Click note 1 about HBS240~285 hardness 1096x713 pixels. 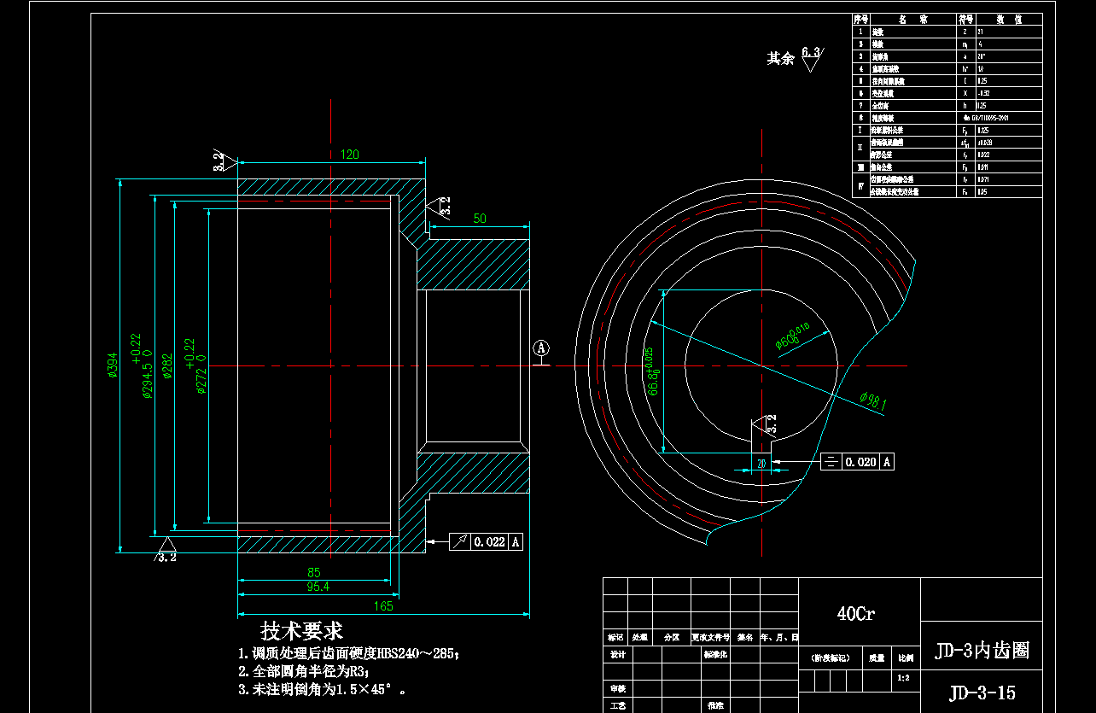click(x=349, y=654)
